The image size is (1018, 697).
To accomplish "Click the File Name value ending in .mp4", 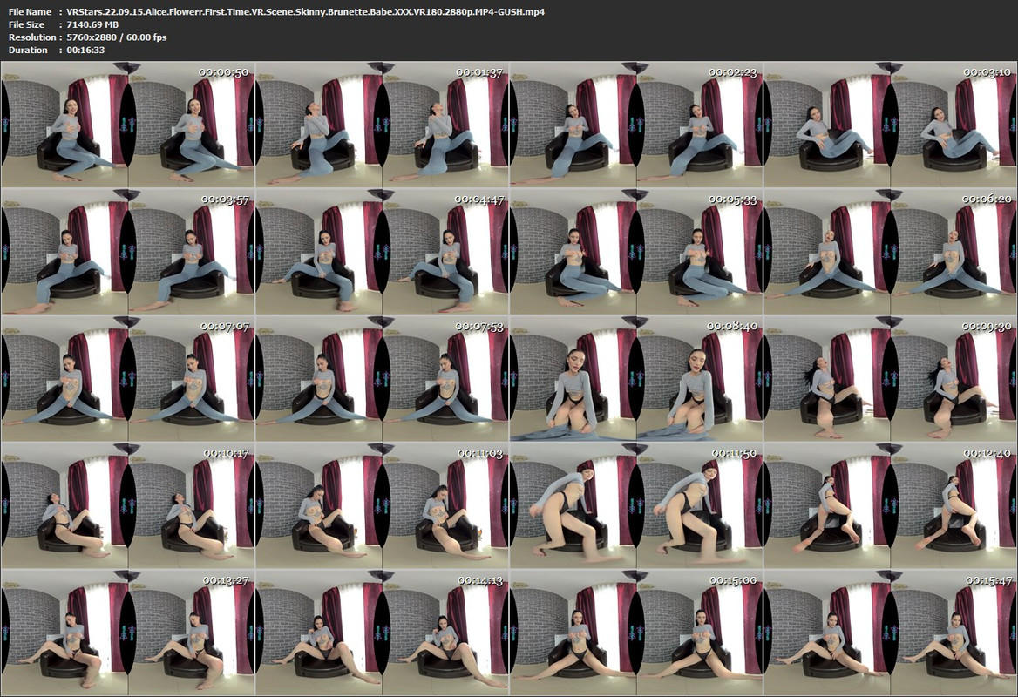I will click(305, 11).
